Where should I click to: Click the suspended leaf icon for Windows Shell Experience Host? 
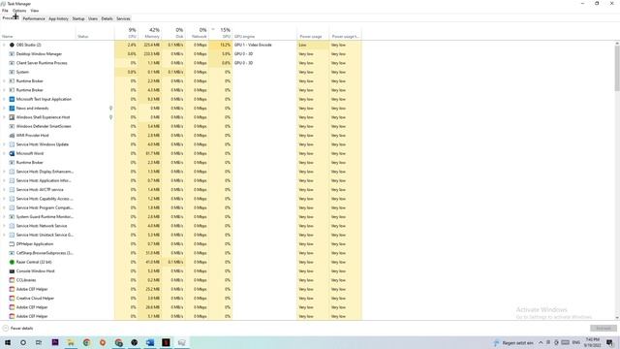[x=110, y=117]
